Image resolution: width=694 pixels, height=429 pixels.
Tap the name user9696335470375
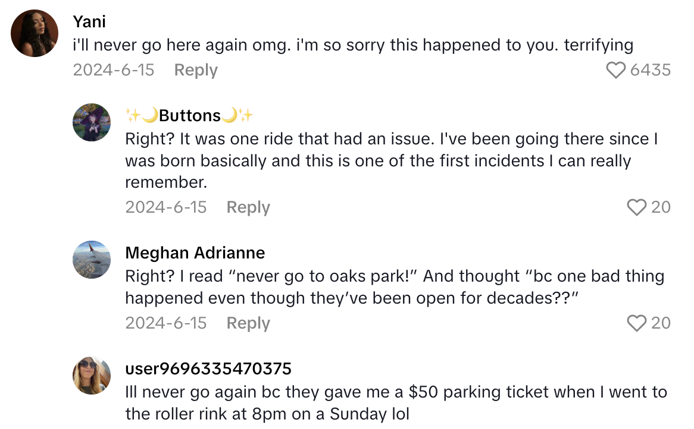pos(208,368)
